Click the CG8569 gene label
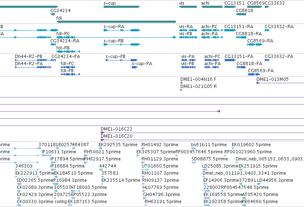Image resolution: width=304 pixels, height=207 pixels. pyautogui.click(x=256, y=3)
